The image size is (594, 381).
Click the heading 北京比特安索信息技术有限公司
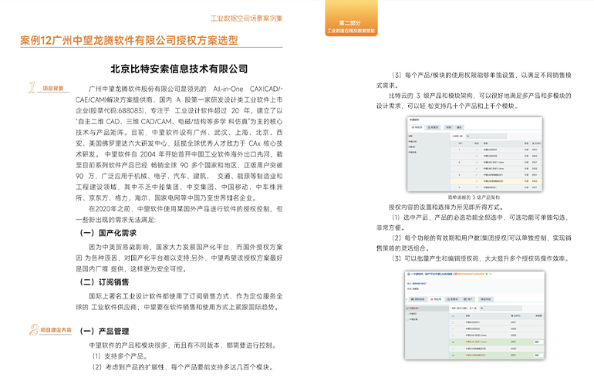[179, 69]
